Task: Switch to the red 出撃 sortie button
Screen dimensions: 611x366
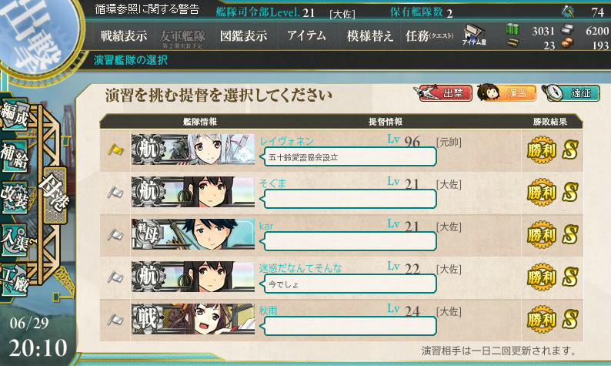Action: point(443,93)
